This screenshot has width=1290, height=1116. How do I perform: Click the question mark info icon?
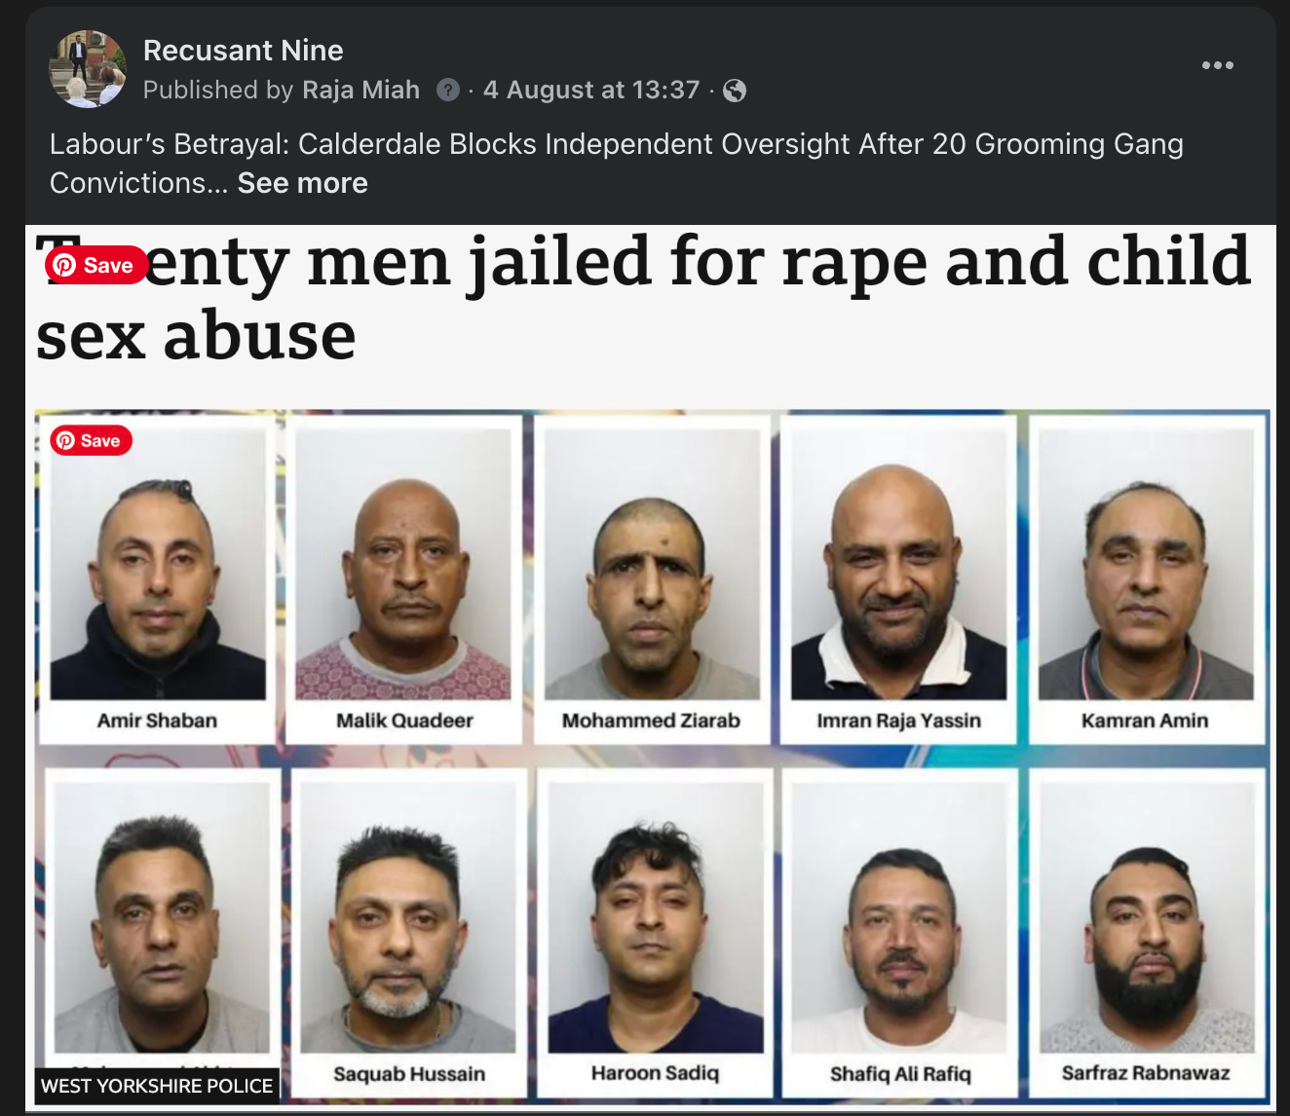coord(448,91)
